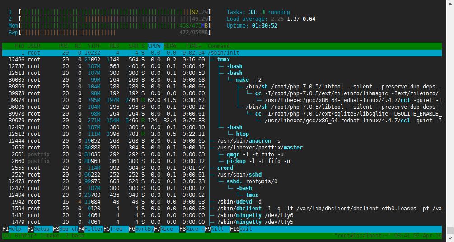
Task: Click F7 Nice - to raise priority
Action: [167, 229]
